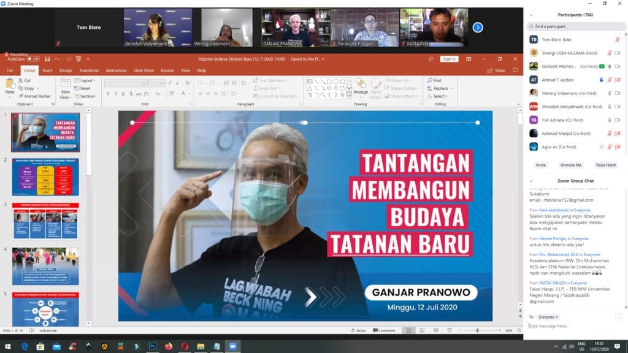Image resolution: width=628 pixels, height=353 pixels.
Task: Click the Raise Hand button
Action: (605, 165)
